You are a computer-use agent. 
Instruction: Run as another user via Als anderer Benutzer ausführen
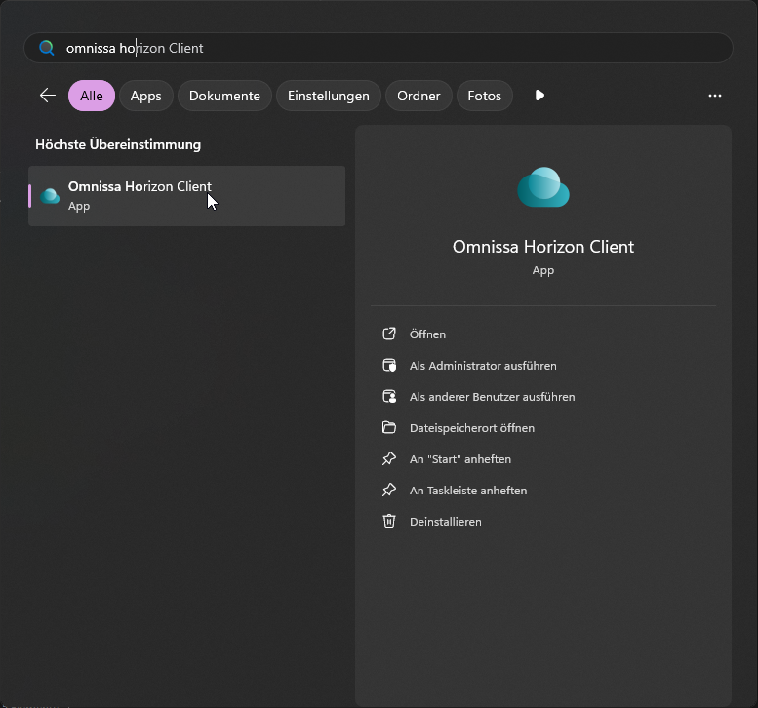pyautogui.click(x=492, y=397)
